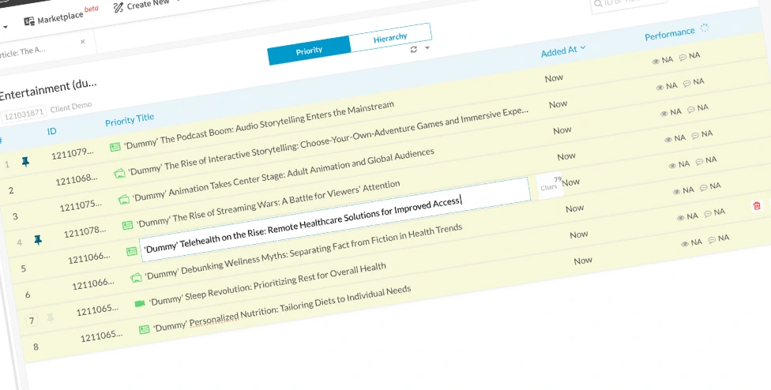The width and height of the screenshot is (771, 390).
Task: Open the Marketplace beta menu item
Action: (61, 17)
